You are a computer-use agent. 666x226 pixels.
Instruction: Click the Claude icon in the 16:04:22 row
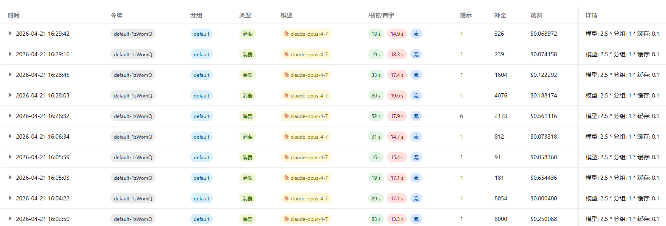[x=286, y=198]
